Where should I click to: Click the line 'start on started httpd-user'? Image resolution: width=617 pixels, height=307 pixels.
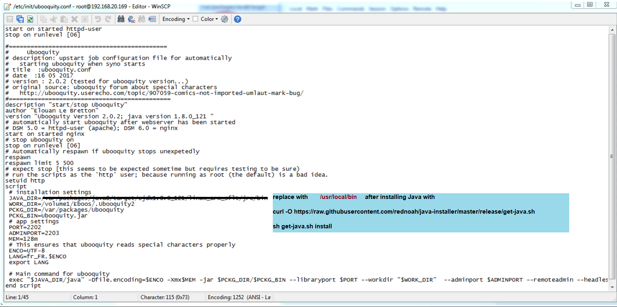click(x=53, y=29)
